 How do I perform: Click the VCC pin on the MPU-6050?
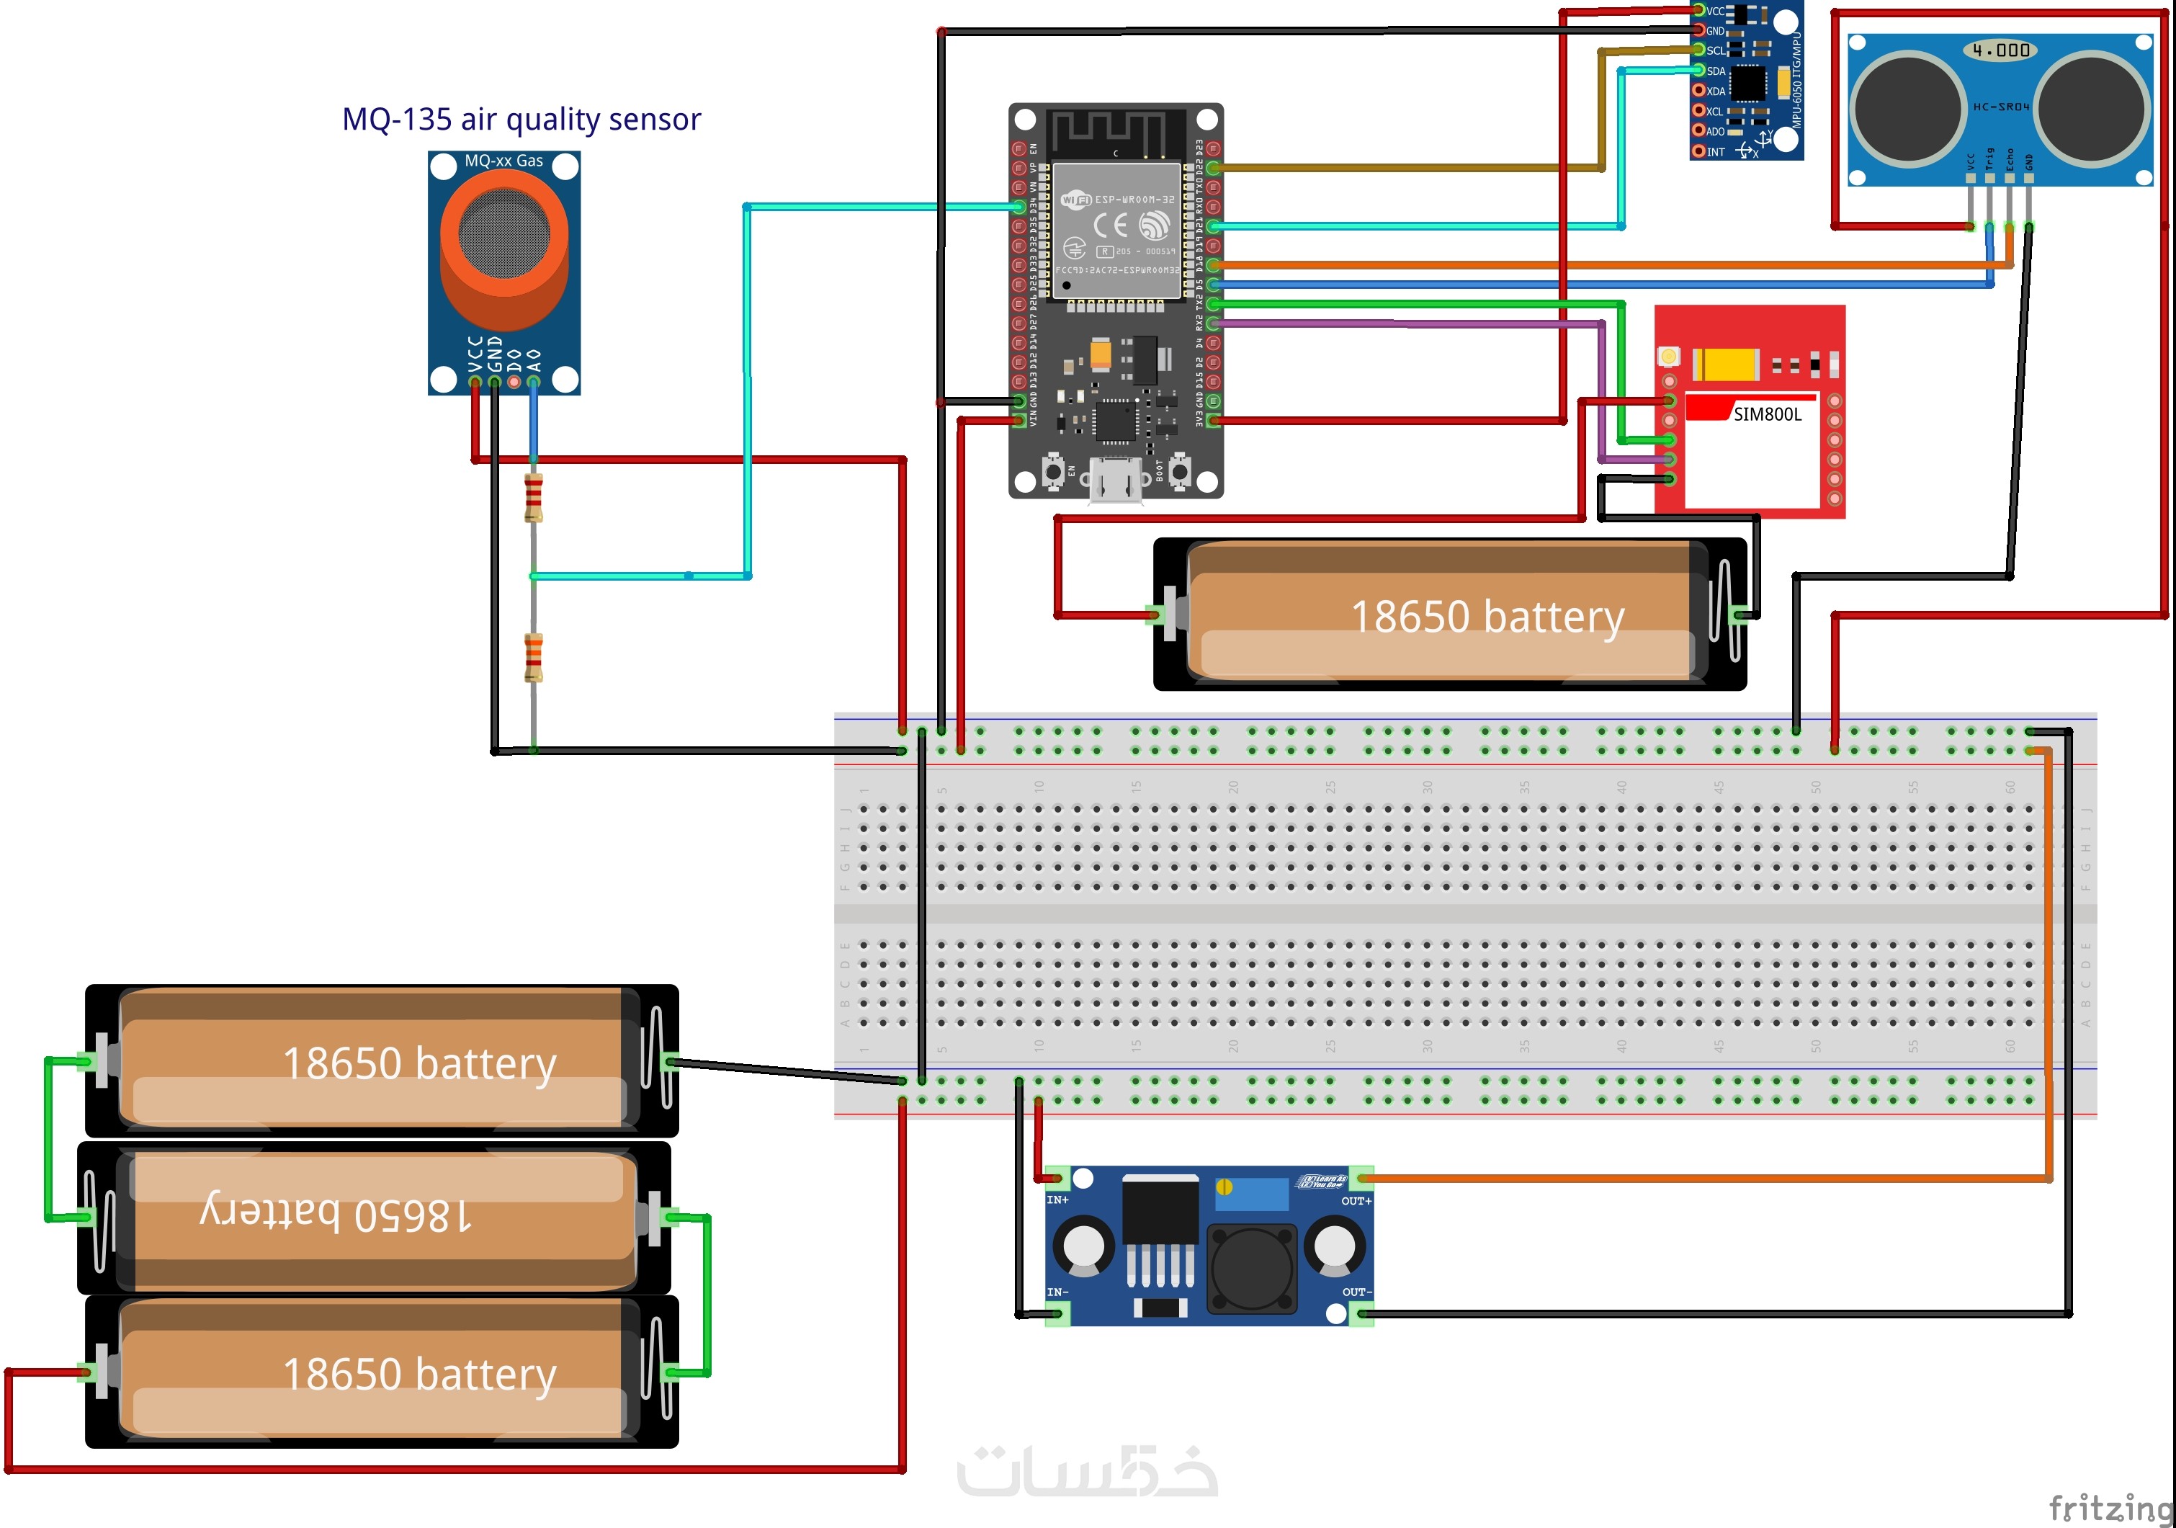click(x=1699, y=10)
